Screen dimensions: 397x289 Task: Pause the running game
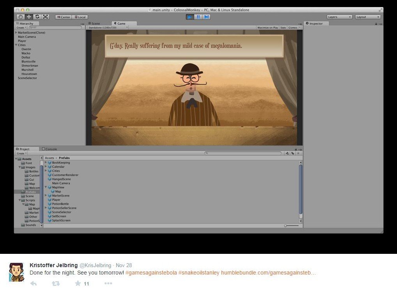(198, 17)
